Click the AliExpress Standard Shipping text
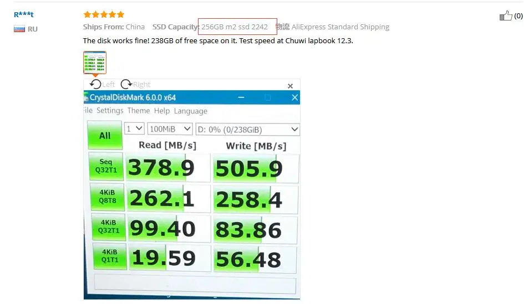Screen dimensions: 528x304 tap(340, 27)
